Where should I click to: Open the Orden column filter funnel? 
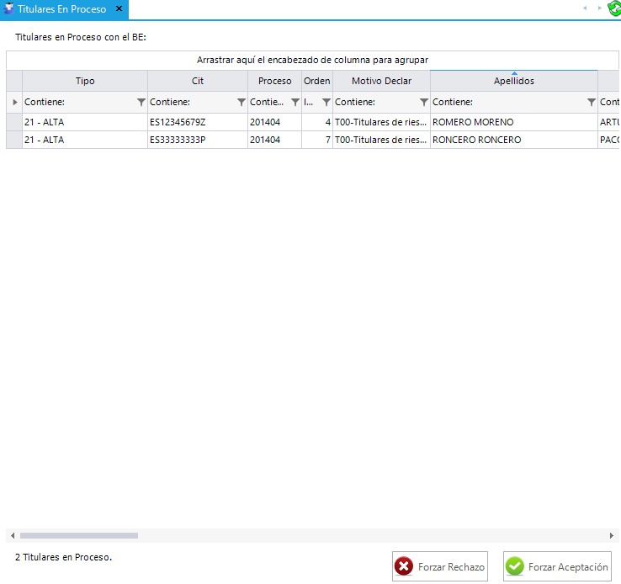326,102
